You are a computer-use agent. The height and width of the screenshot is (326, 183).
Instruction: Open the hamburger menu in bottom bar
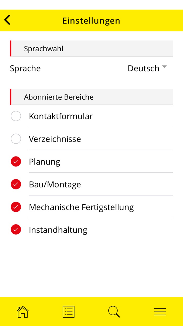coord(160,311)
